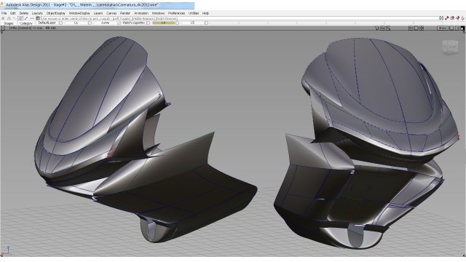Click the viewport corner icon left of Ortho
Viewport: 466px width, 262px height.
(x=3, y=28)
